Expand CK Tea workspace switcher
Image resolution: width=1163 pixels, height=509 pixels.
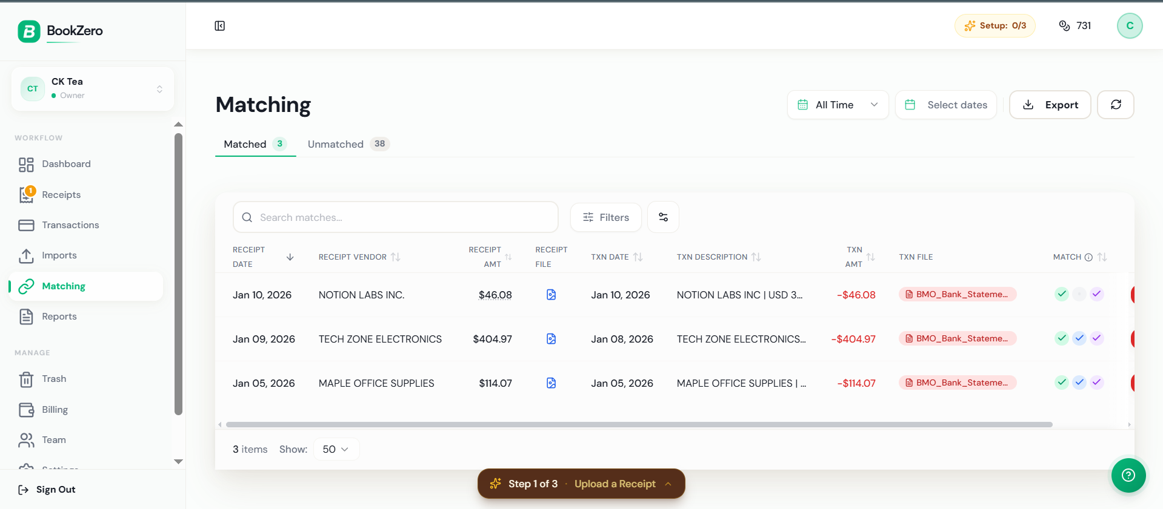click(92, 89)
